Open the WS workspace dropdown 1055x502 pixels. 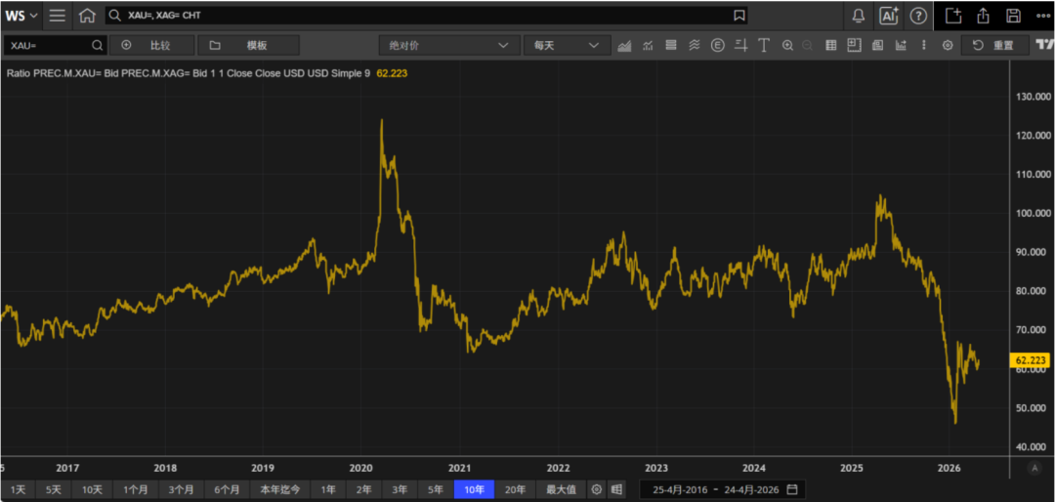click(x=21, y=16)
